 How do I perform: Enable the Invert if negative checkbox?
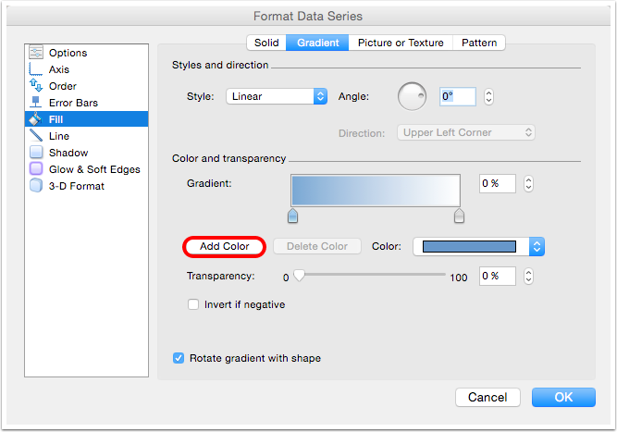point(193,304)
